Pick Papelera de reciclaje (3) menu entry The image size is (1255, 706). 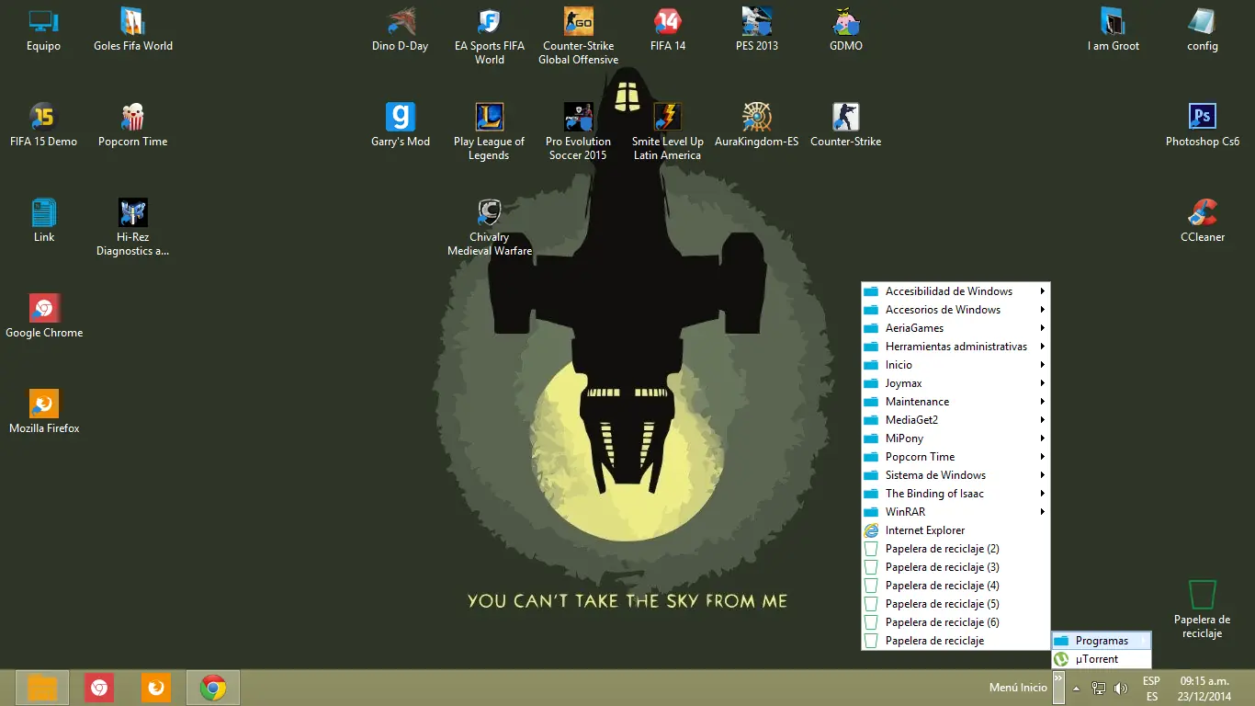point(955,567)
